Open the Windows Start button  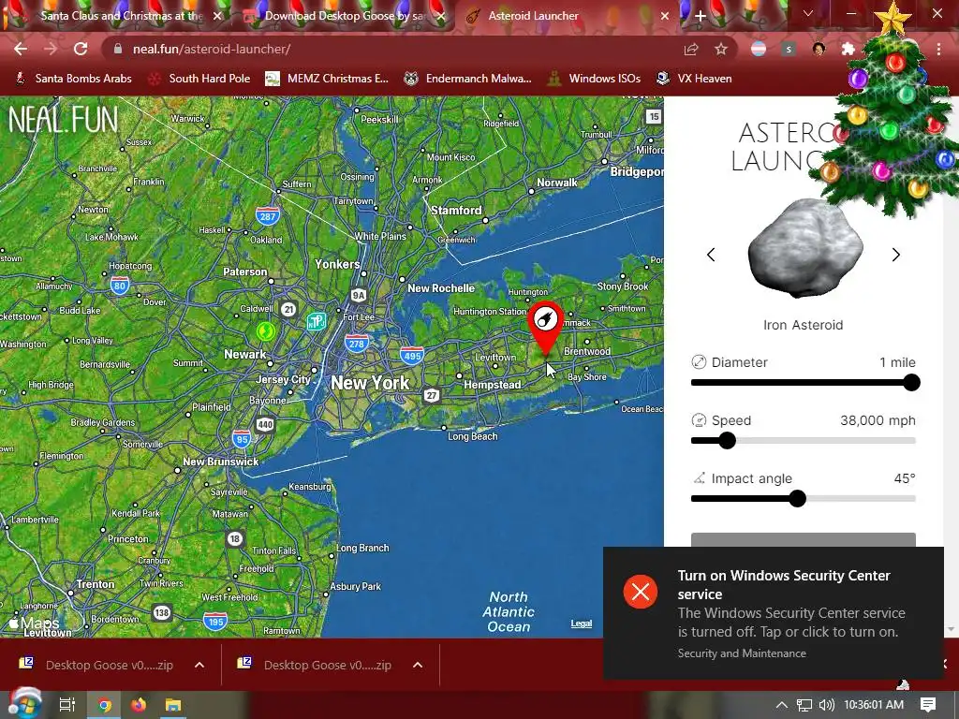(x=24, y=705)
